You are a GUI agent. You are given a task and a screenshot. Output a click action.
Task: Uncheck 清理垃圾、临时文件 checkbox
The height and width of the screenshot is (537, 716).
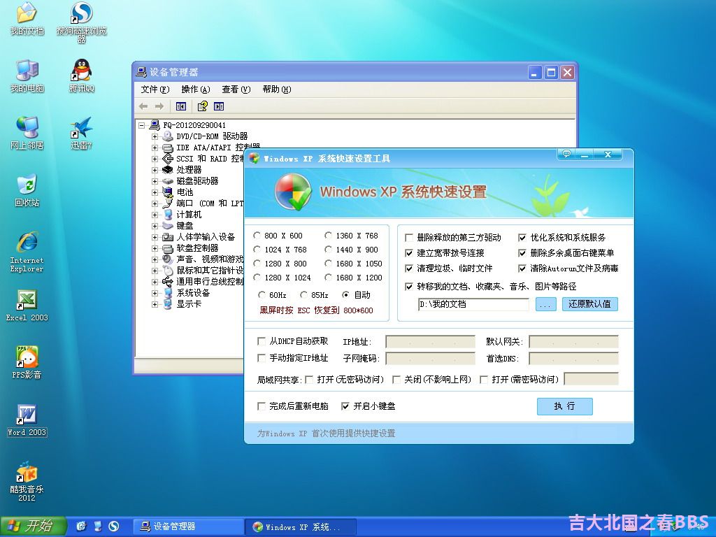[x=409, y=268]
